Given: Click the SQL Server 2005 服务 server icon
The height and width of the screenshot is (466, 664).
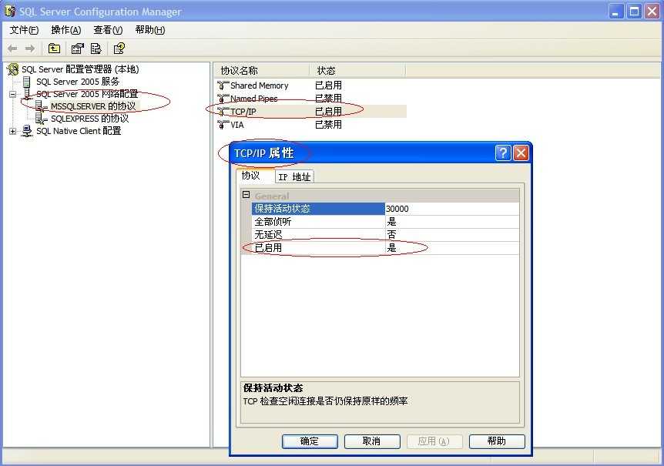Looking at the screenshot, I should point(27,82).
